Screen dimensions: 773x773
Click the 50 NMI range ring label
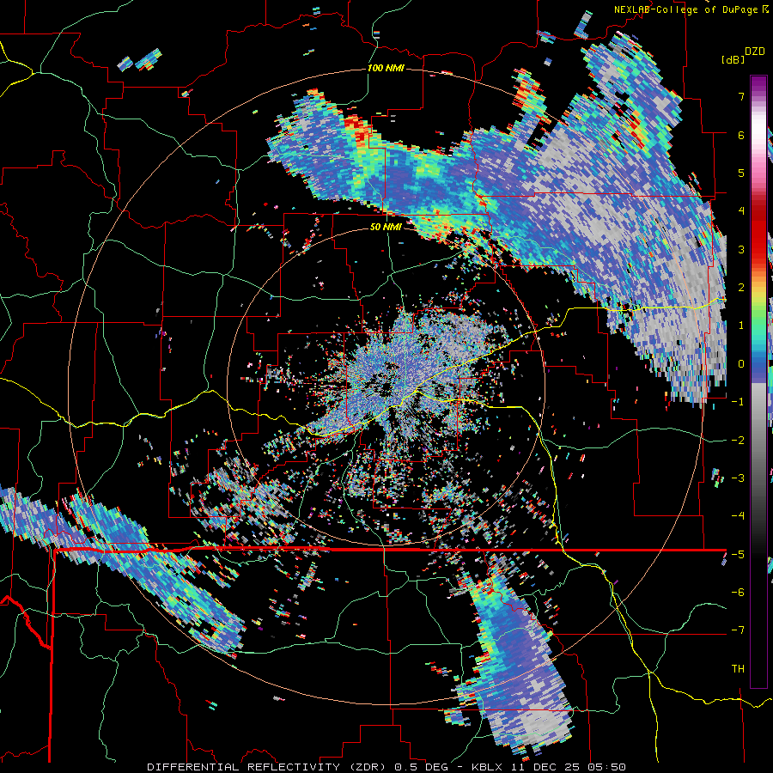[386, 227]
